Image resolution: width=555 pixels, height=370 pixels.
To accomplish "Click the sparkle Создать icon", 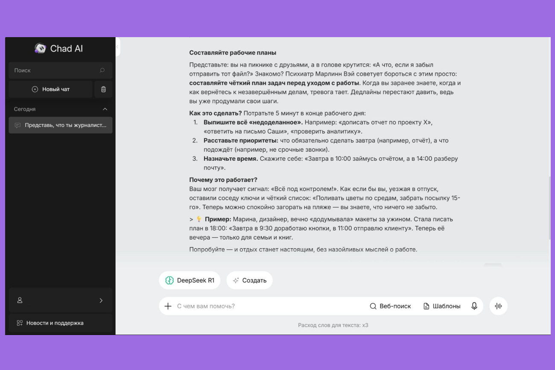I will [236, 280].
